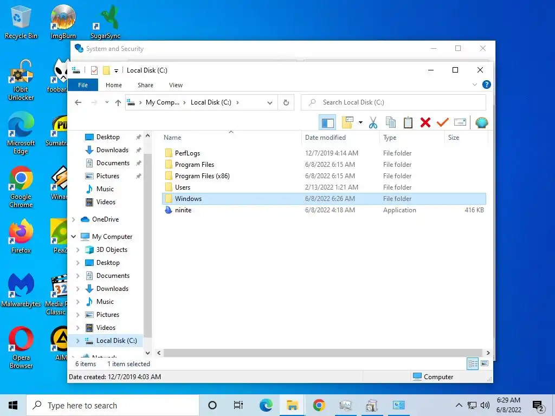Open the Malwarebytes desktop icon

[21, 290]
